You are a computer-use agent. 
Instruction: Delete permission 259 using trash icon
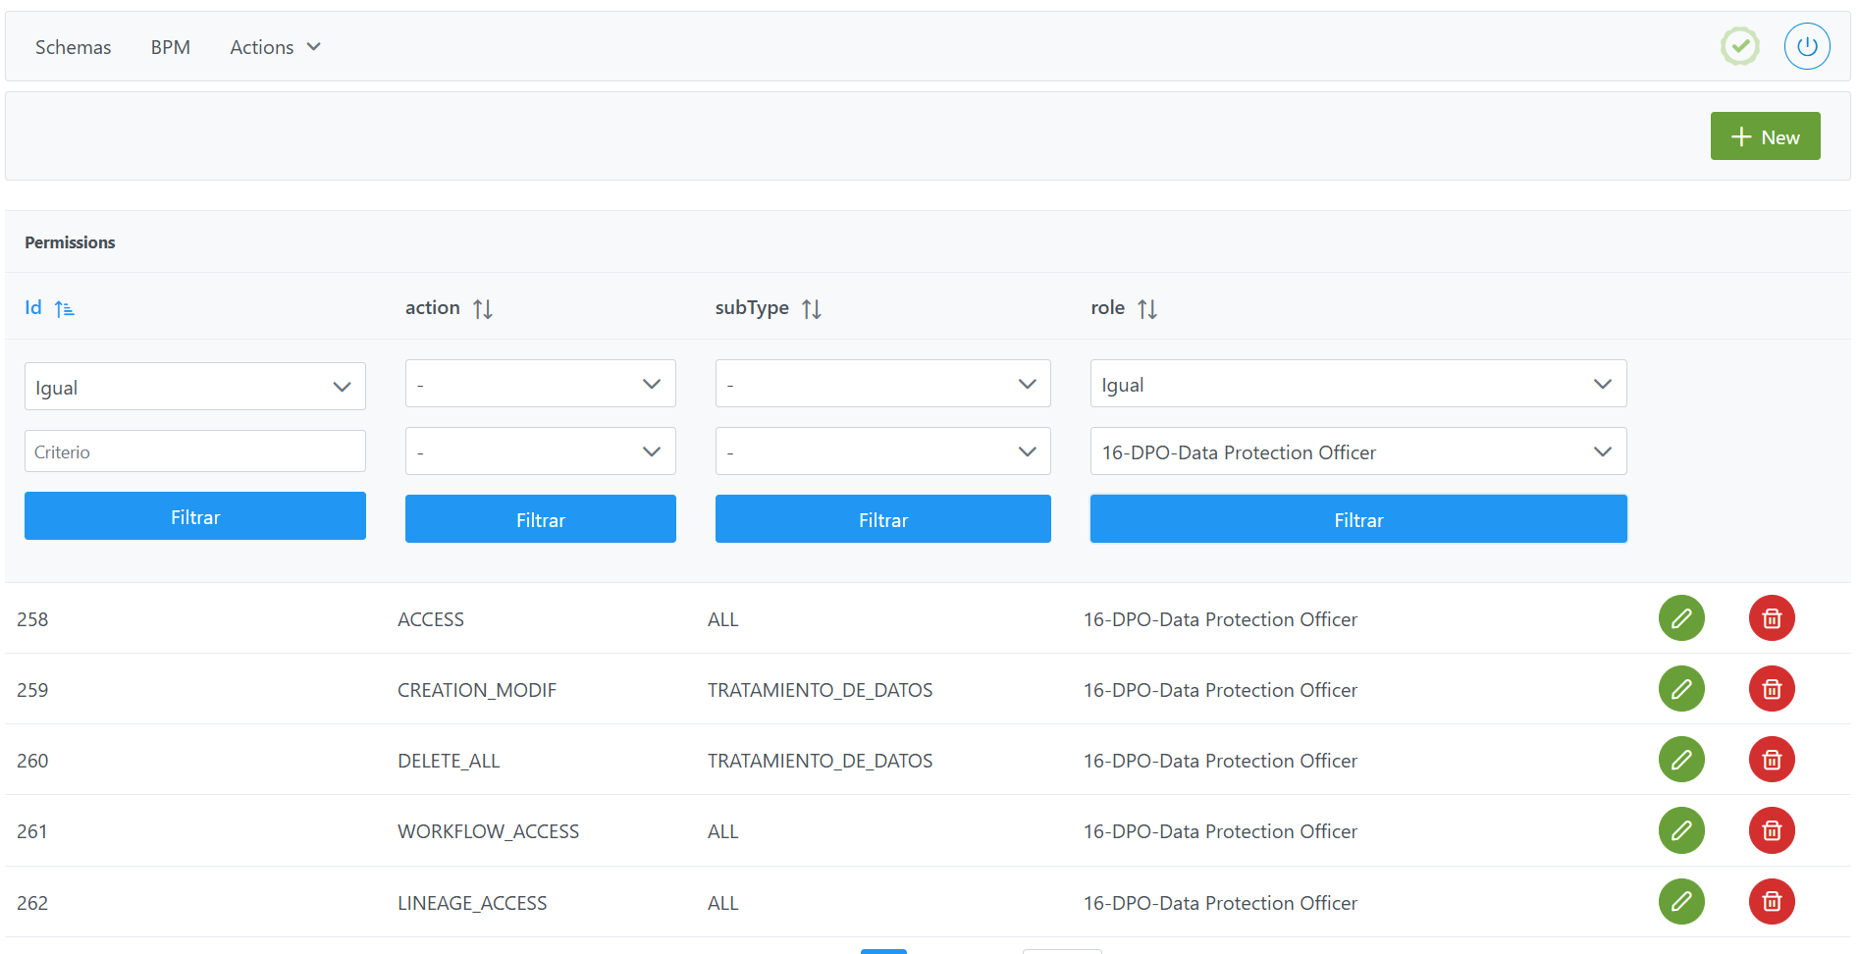pos(1771,689)
